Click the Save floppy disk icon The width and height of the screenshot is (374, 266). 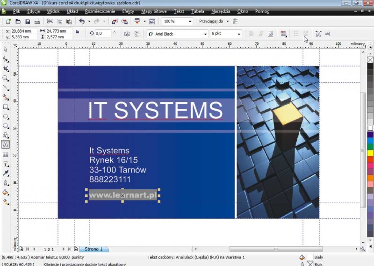tap(28, 22)
